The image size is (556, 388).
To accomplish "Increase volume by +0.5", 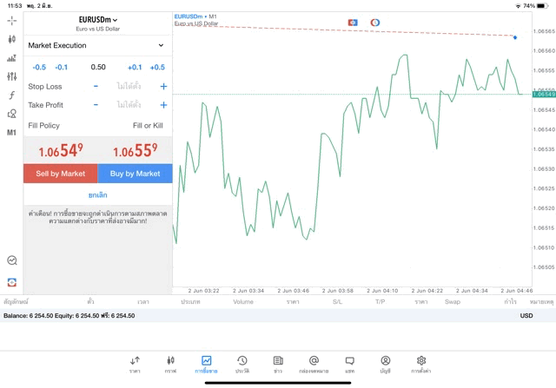I will click(x=157, y=68).
